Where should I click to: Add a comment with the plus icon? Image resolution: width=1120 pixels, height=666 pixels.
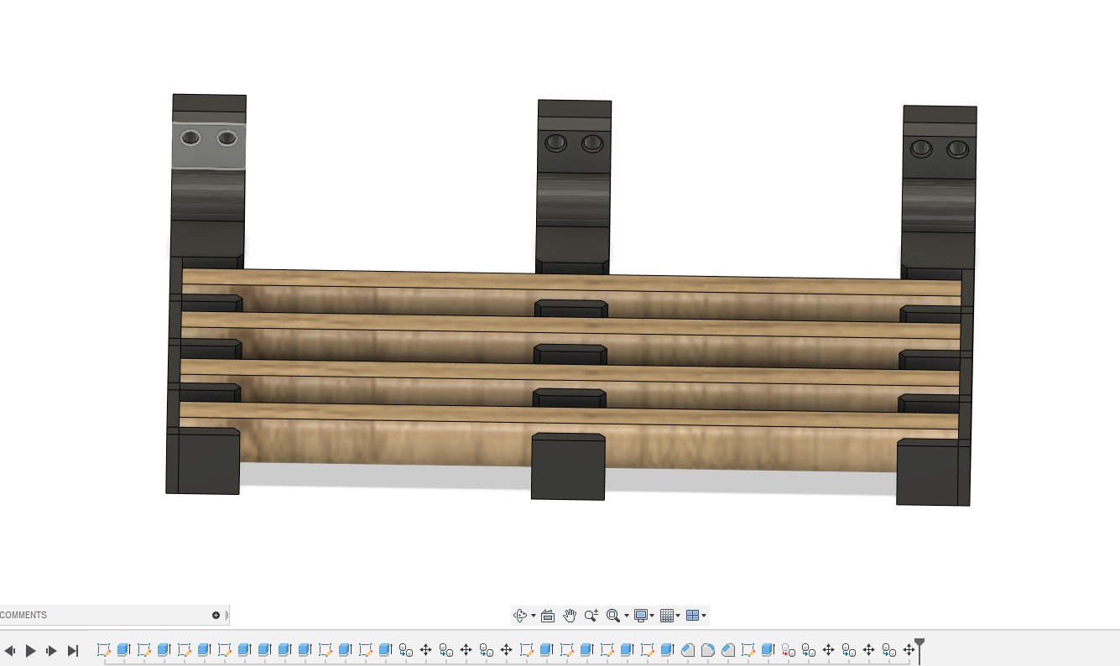click(216, 615)
